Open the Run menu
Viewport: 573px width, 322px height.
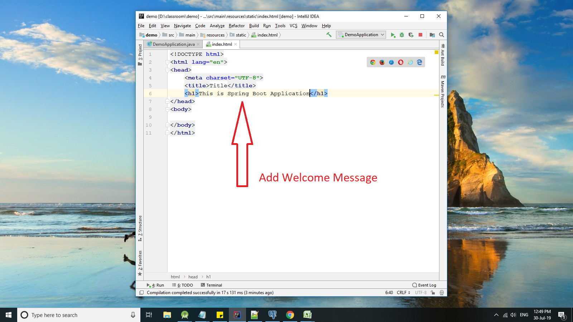(267, 26)
